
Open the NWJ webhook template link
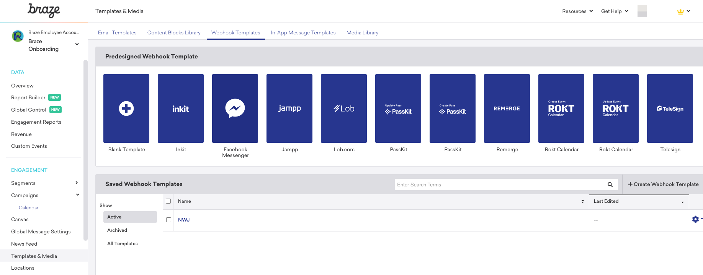pos(184,220)
